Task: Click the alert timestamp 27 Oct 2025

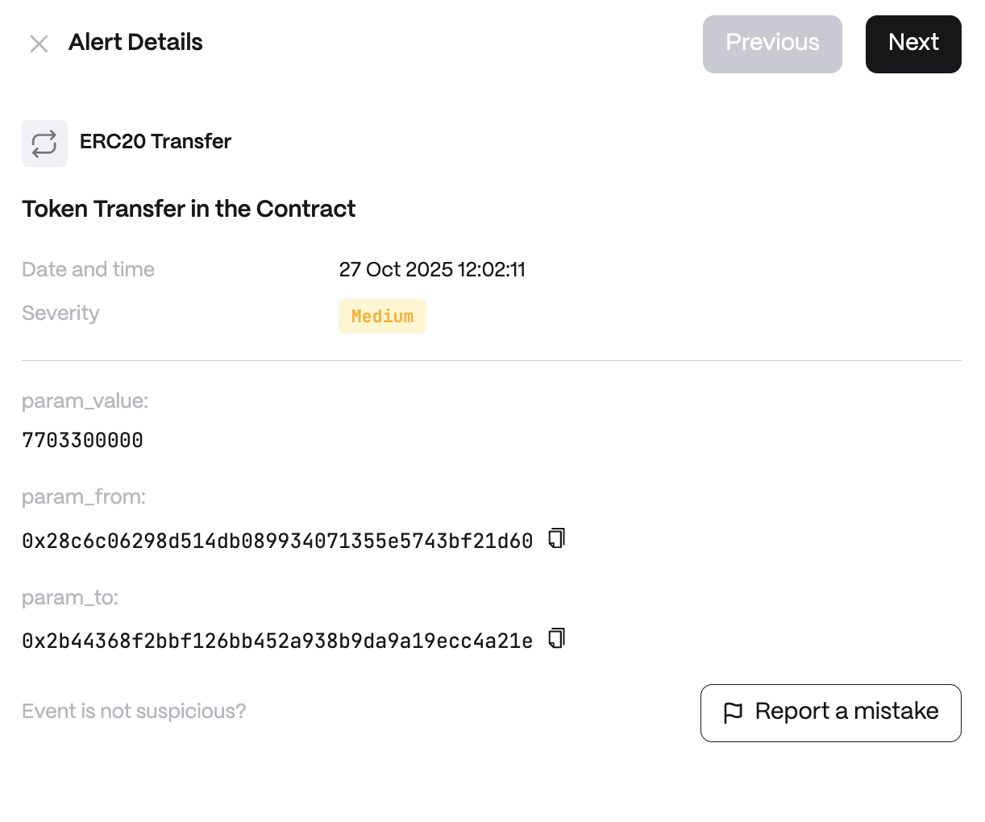Action: tap(431, 269)
